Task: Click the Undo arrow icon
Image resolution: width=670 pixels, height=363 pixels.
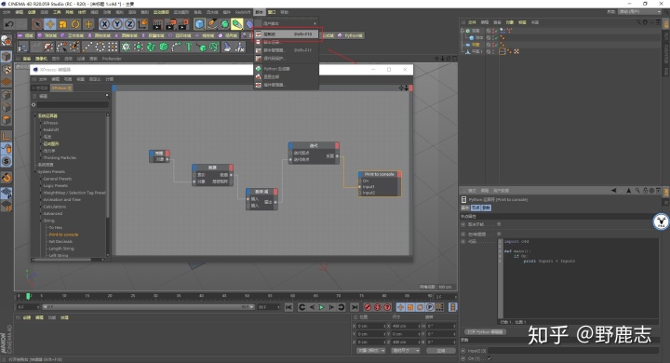Action: click(9, 24)
